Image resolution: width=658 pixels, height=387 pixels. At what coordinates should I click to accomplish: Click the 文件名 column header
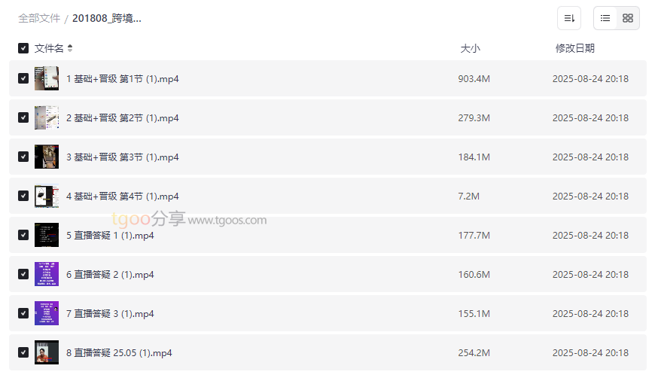[49, 48]
